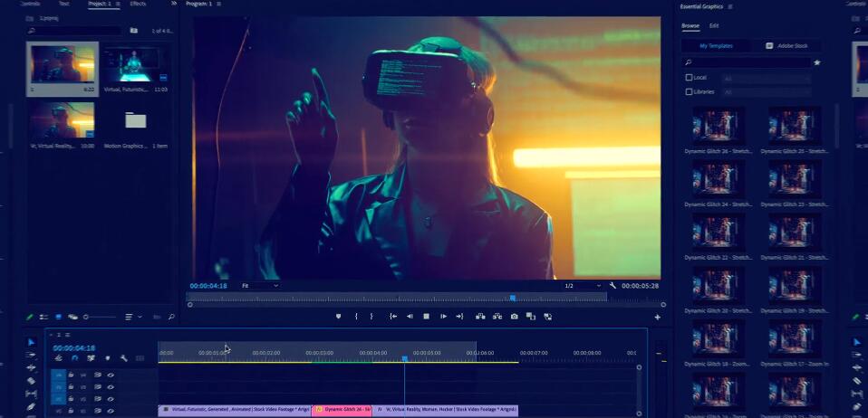Viewport: 868px width, 418px height.
Task: Click the Export Frame camera icon
Action: (514, 316)
